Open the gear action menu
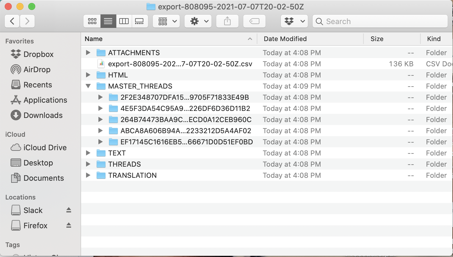The height and width of the screenshot is (257, 453). (198, 21)
